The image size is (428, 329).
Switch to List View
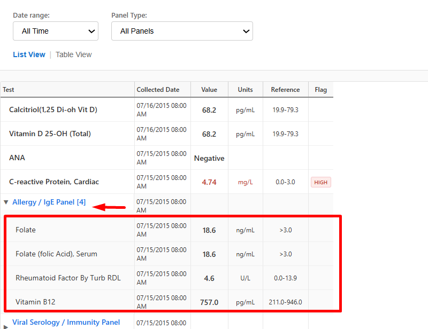[29, 54]
